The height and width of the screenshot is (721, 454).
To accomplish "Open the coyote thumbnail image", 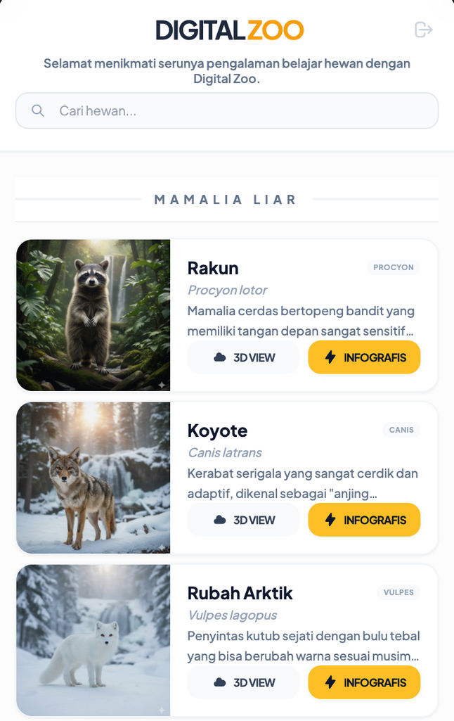I will [x=93, y=478].
